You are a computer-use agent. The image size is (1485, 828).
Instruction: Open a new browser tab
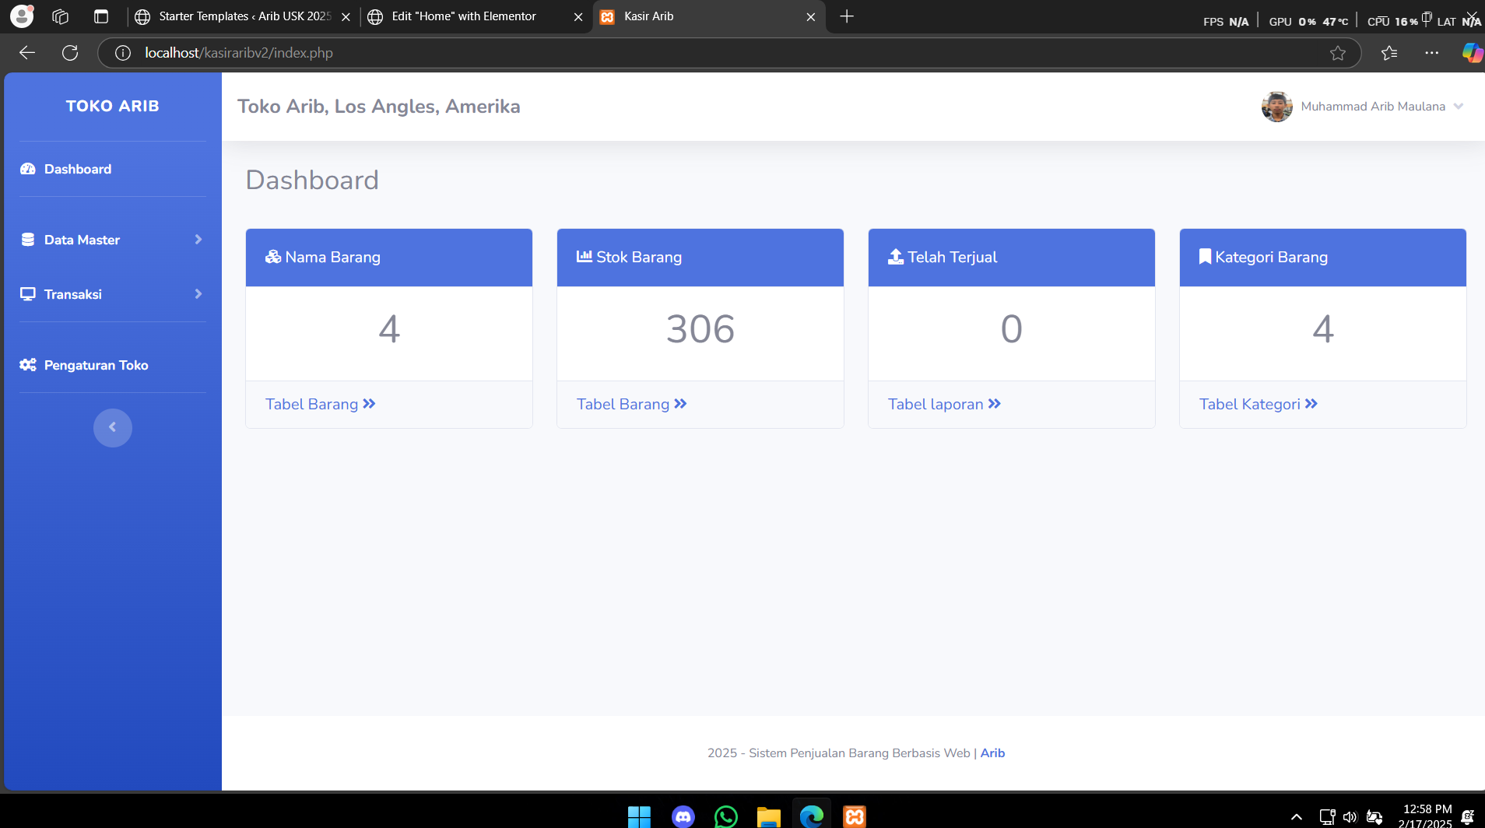pyautogui.click(x=847, y=16)
